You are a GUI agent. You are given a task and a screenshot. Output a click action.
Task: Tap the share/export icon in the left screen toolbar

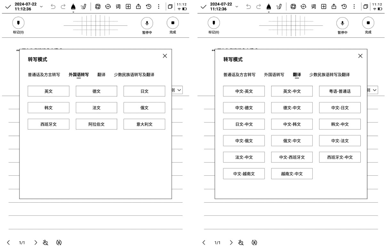pyautogui.click(x=138, y=7)
